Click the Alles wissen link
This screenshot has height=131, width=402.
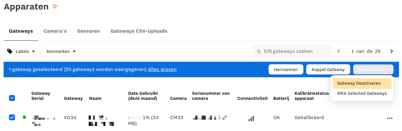pyautogui.click(x=162, y=69)
